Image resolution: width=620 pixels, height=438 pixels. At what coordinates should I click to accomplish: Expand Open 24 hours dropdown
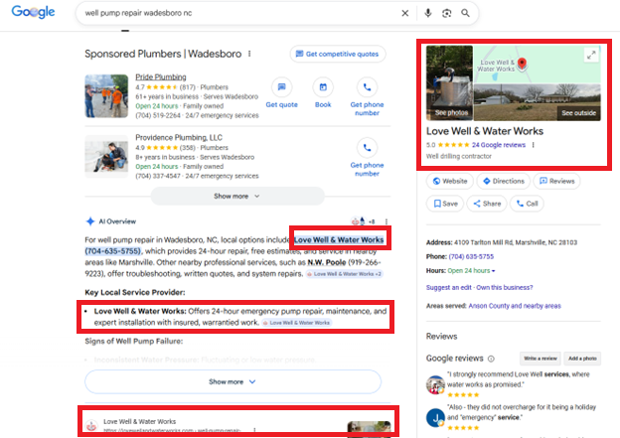471,271
